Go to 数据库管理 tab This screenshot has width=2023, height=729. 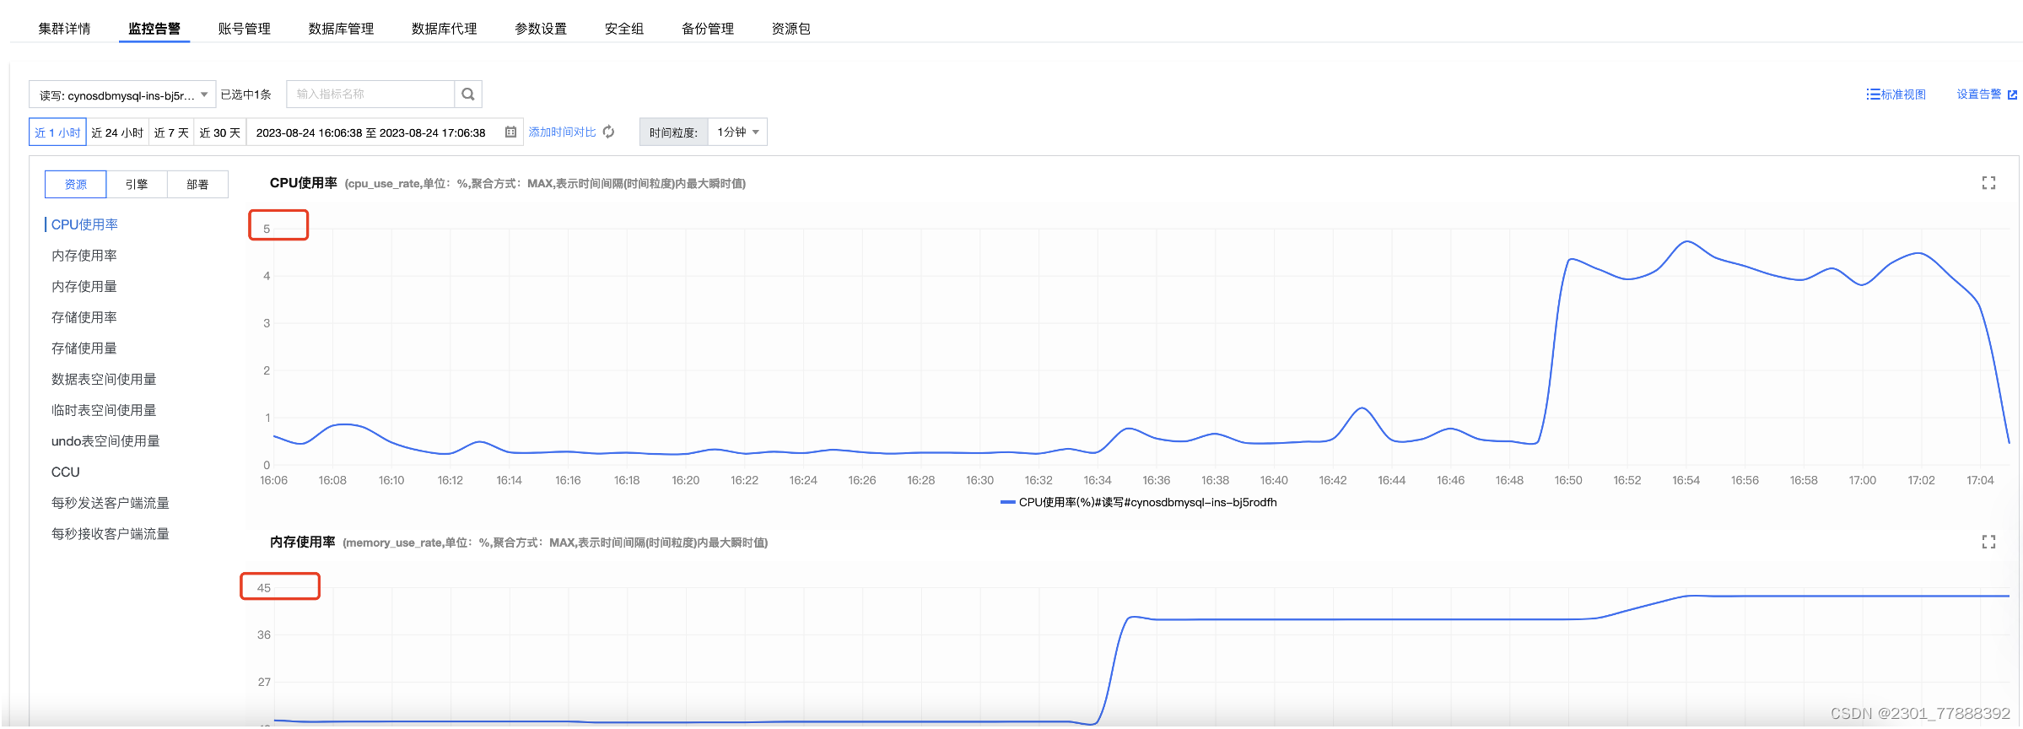(341, 29)
